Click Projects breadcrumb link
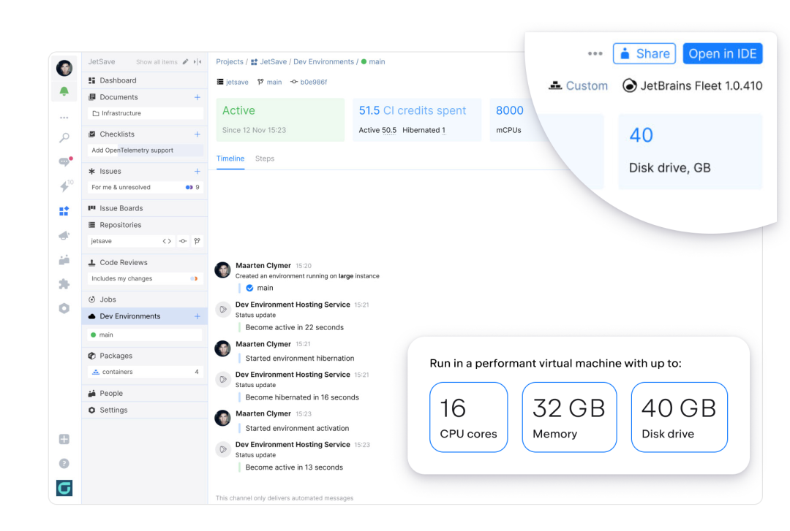The image size is (790, 531). tap(230, 62)
